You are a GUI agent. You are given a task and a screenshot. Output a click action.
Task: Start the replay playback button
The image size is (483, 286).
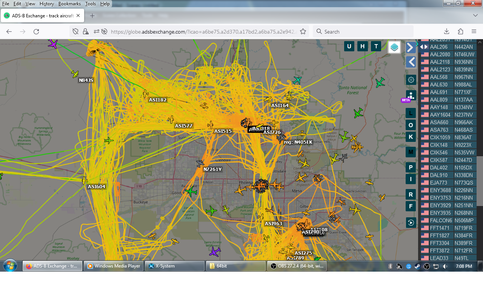point(411,223)
